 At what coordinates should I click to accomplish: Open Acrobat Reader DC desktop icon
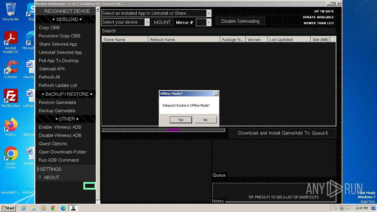tap(11, 43)
